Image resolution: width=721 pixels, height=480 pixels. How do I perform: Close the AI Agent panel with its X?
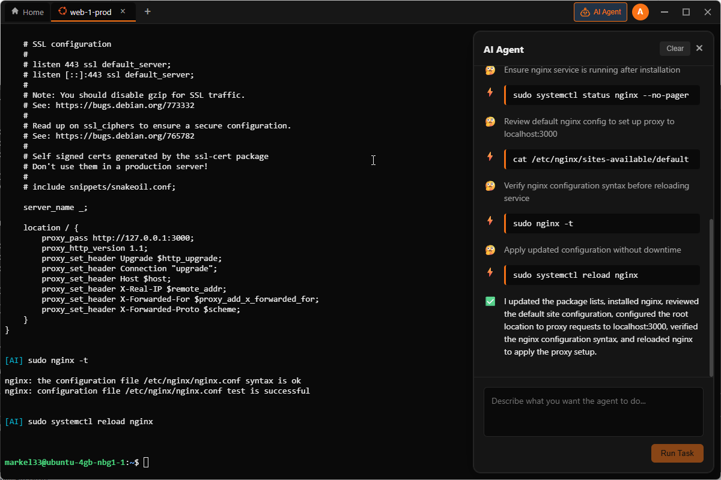[x=699, y=48]
